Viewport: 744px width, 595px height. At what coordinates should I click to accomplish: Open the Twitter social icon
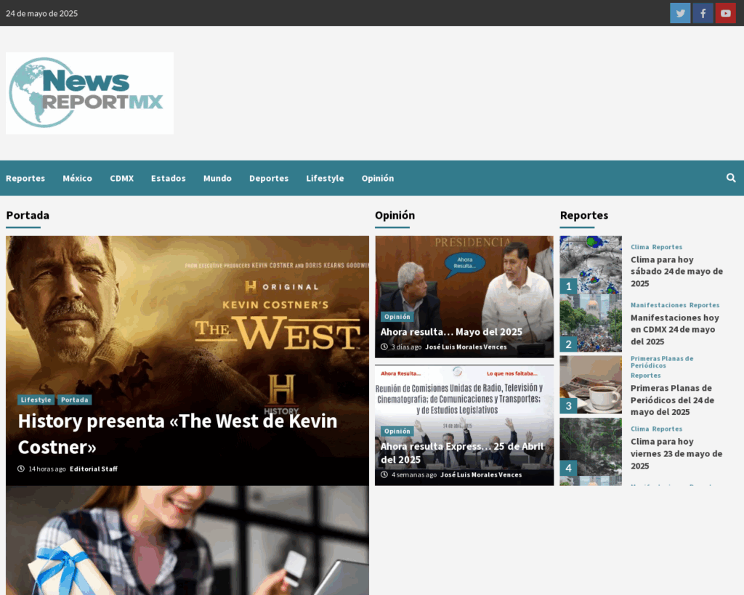pyautogui.click(x=680, y=13)
